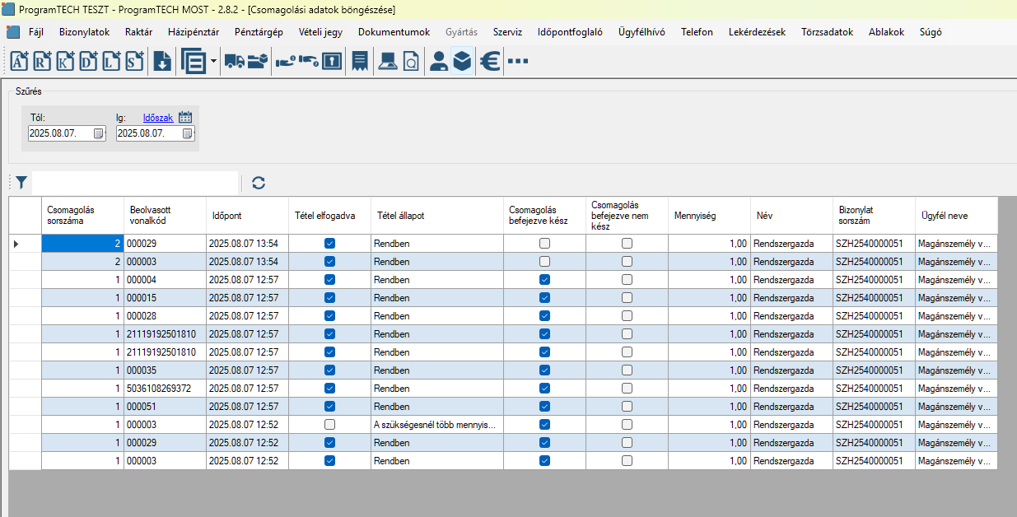Expand the arrow beside the document list icon
Viewport: 1017px width, 517px height.
point(213,61)
